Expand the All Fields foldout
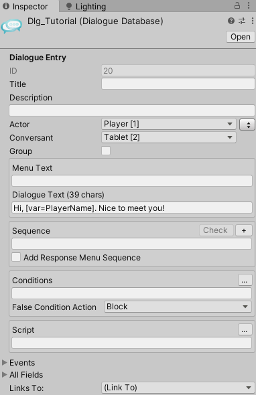 [x=5, y=375]
